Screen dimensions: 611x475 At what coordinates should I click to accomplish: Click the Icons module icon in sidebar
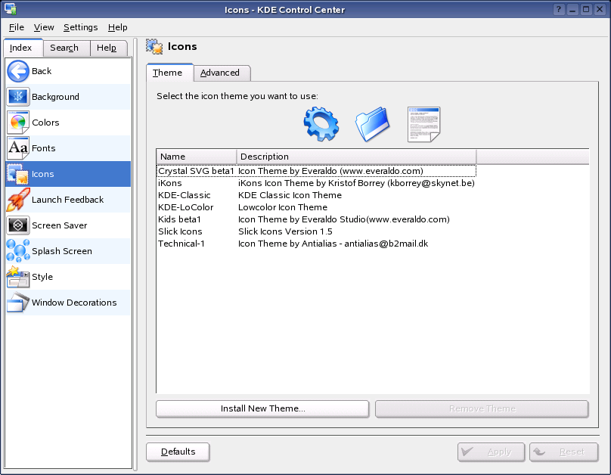coord(18,174)
